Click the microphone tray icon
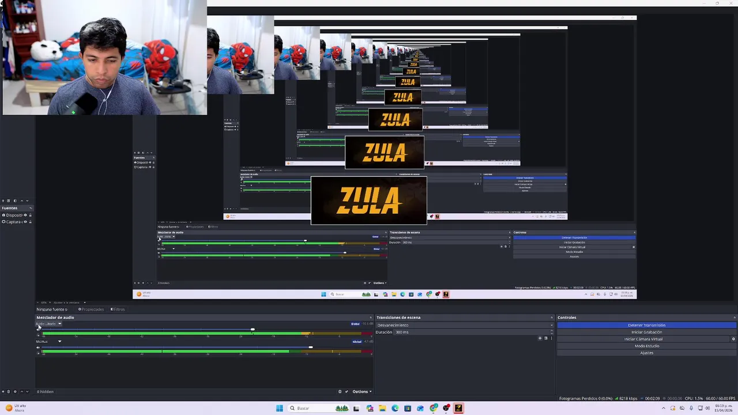Screen dimensions: 738x415 click(691, 408)
